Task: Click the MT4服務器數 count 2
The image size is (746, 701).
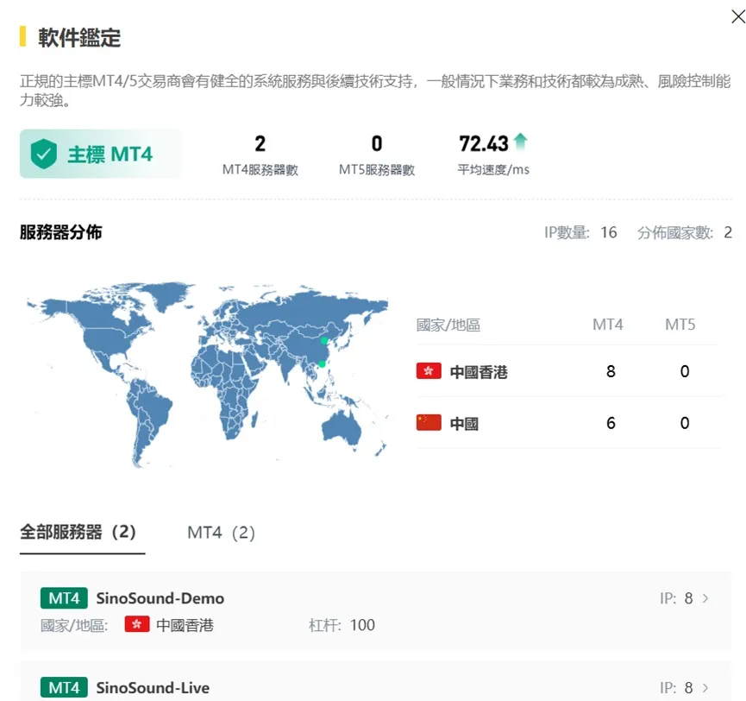Action: 260,144
